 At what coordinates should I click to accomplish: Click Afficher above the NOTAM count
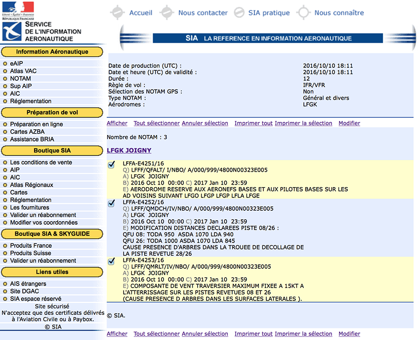coord(117,123)
